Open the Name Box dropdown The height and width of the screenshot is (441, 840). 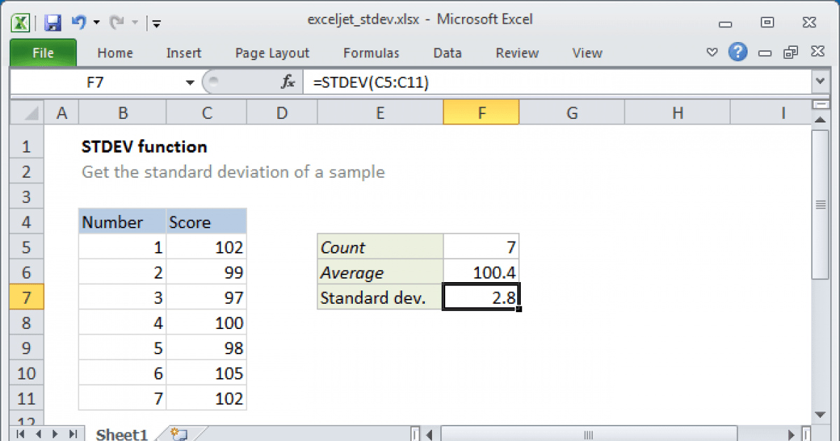[x=189, y=81]
